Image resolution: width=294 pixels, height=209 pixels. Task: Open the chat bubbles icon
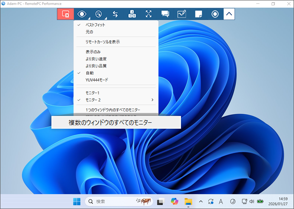click(x=165, y=14)
